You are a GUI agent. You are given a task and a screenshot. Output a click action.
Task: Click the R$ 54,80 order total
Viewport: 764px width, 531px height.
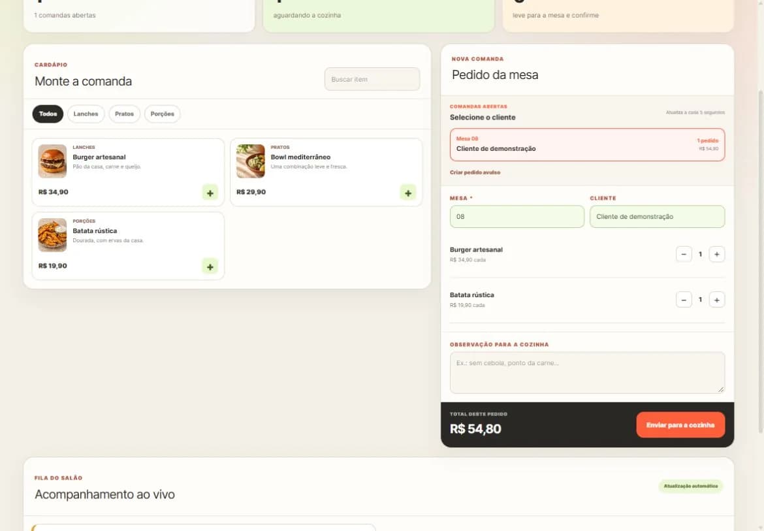click(475, 428)
